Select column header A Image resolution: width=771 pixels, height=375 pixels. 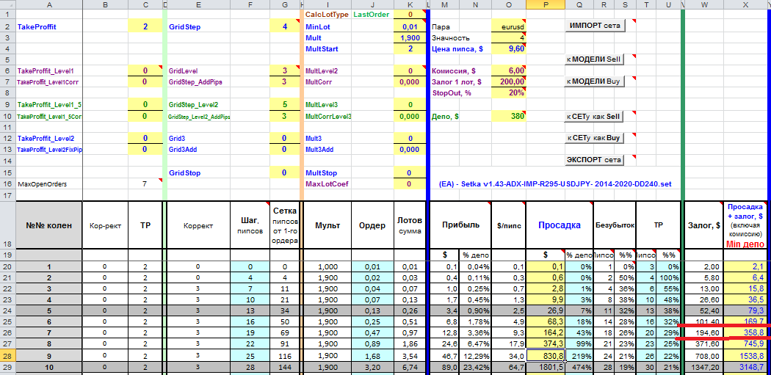click(x=49, y=4)
